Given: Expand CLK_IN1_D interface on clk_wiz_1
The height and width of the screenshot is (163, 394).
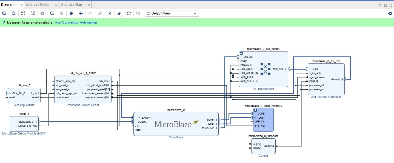Looking at the screenshot, I should click(x=10, y=93).
